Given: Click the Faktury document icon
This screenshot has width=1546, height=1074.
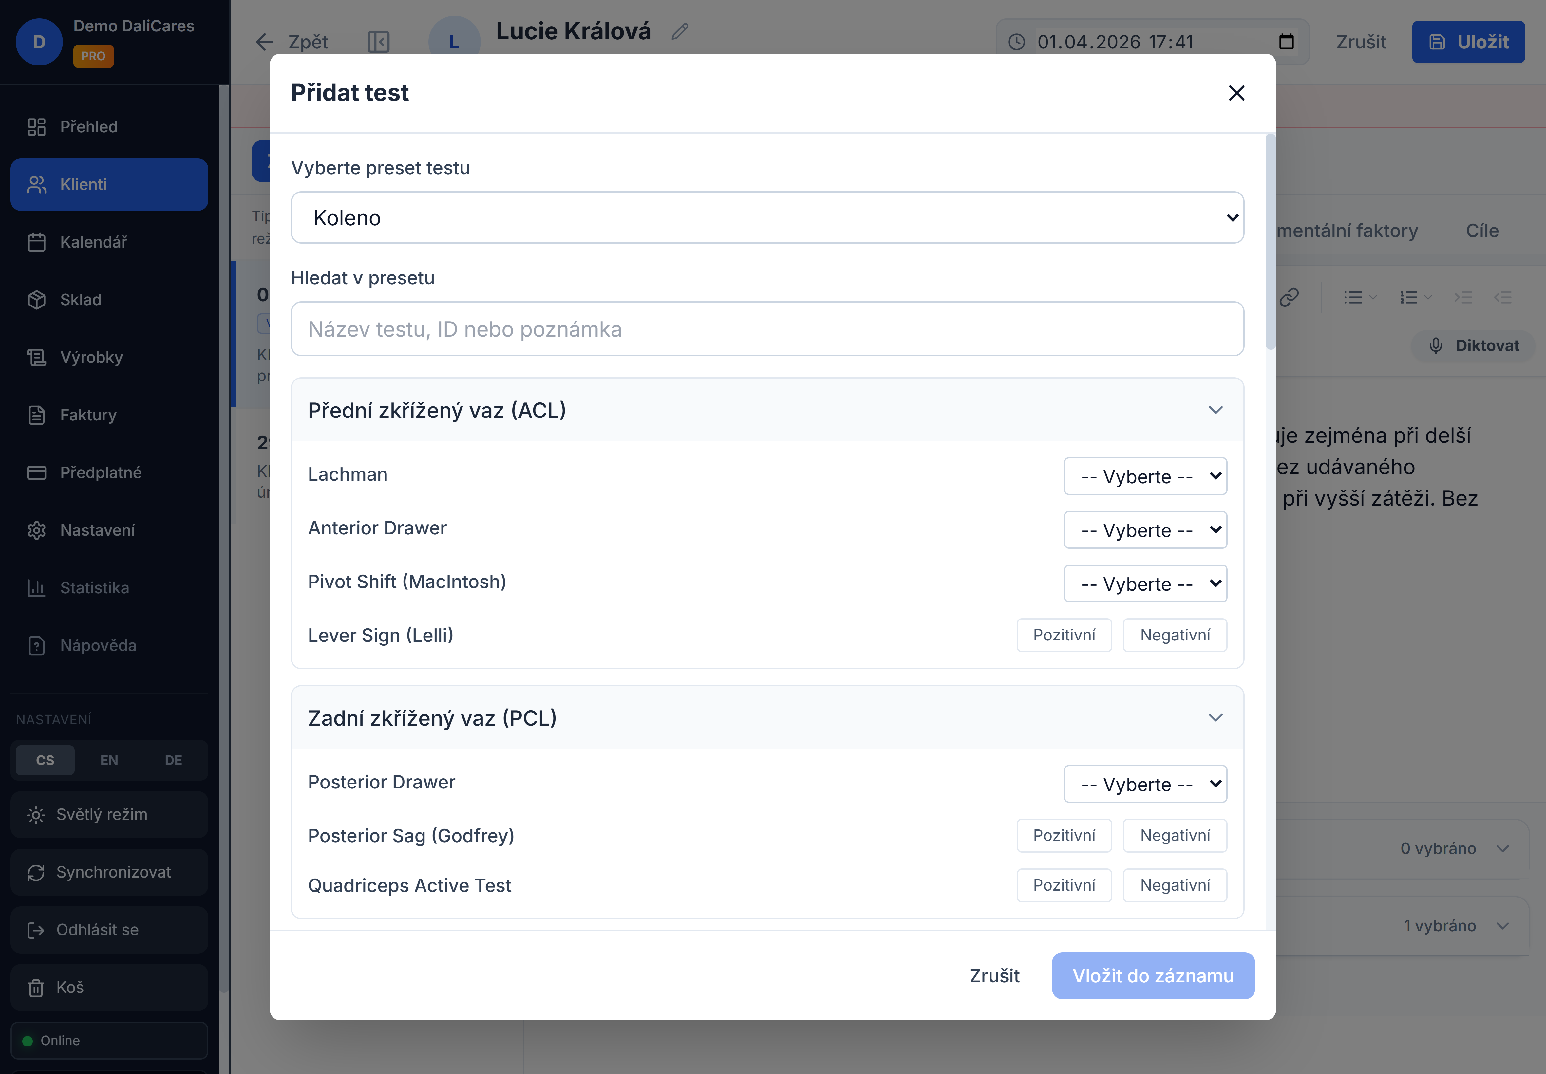Looking at the screenshot, I should click(36, 415).
